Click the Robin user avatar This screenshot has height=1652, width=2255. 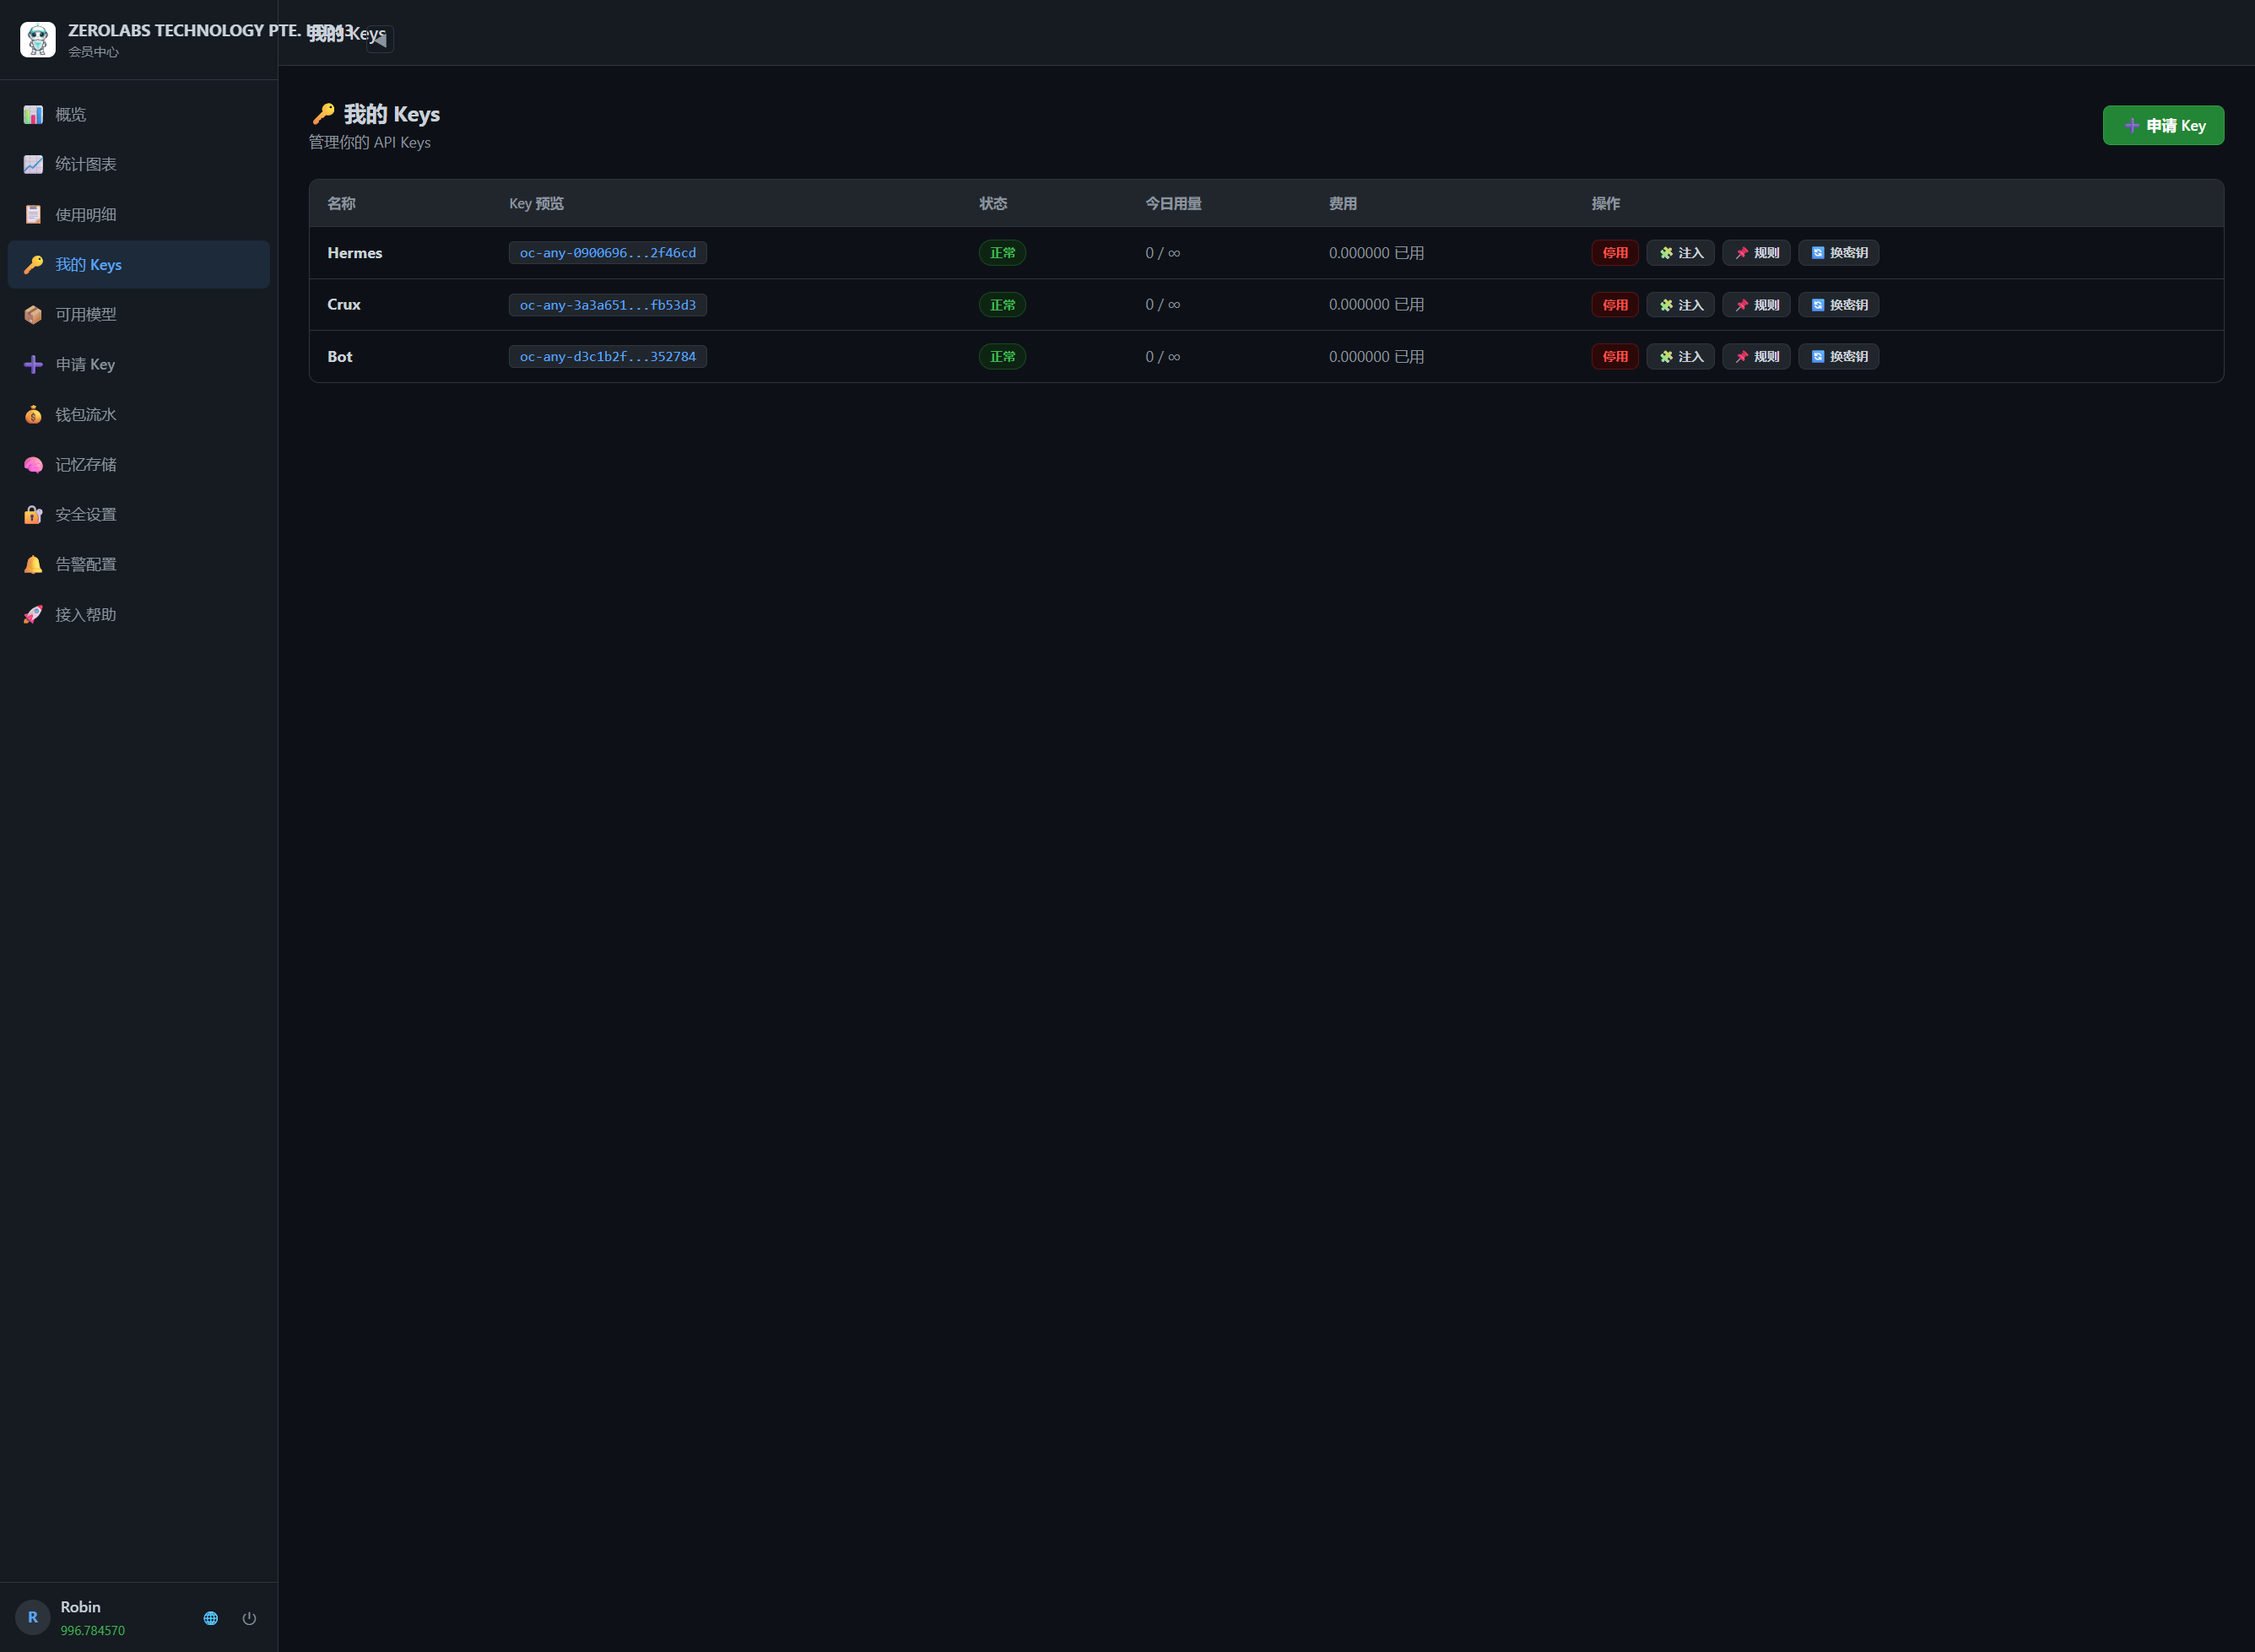pos(33,1617)
